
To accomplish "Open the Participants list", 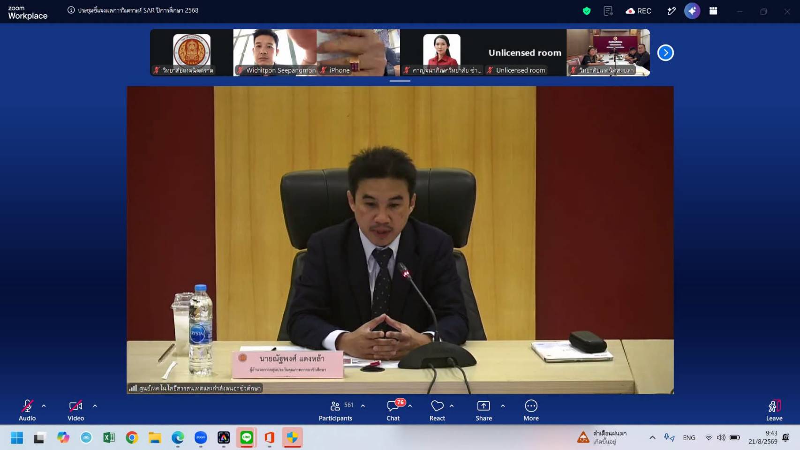I will click(335, 406).
